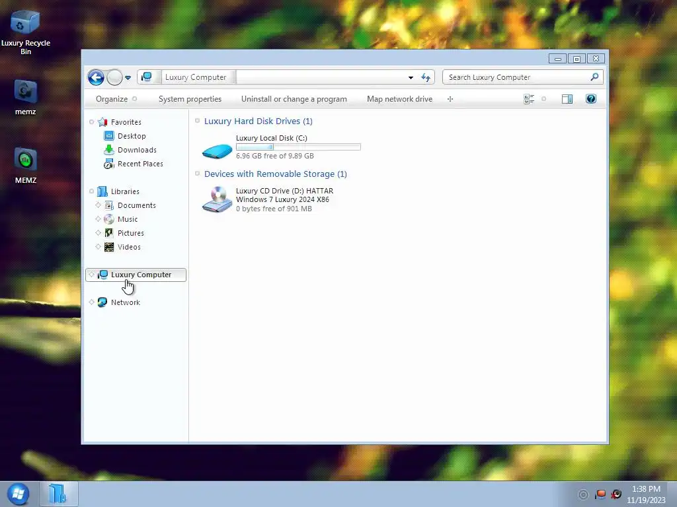This screenshot has width=677, height=507.
Task: Click the green Downloads arrow icon
Action: click(109, 150)
